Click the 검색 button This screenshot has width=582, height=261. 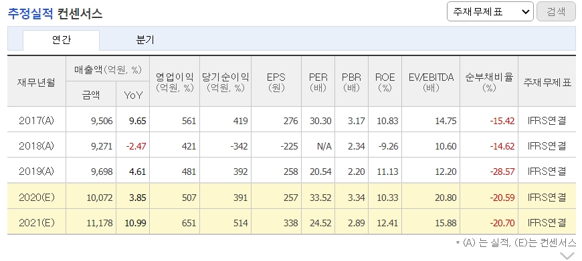coord(556,11)
